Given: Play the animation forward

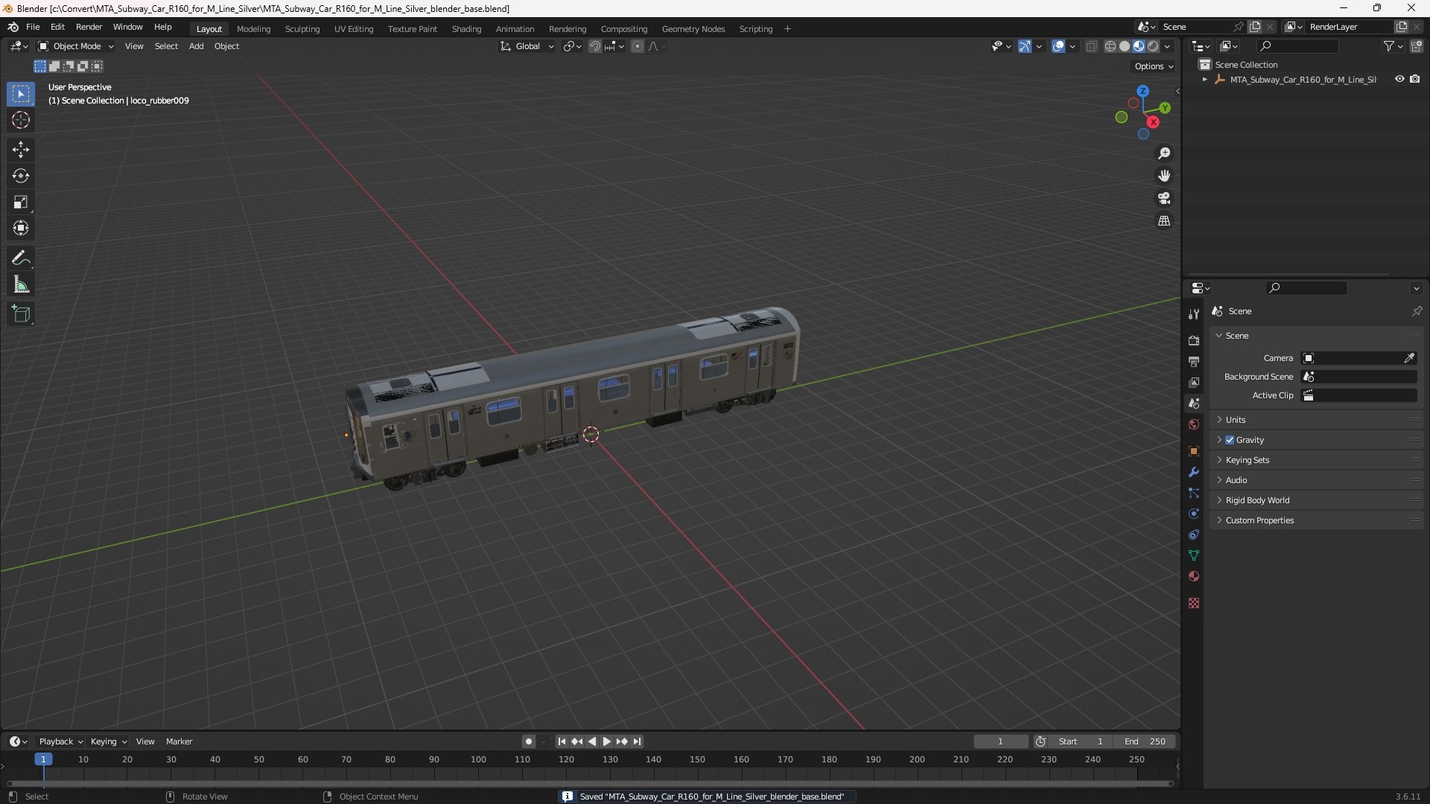Looking at the screenshot, I should pyautogui.click(x=607, y=741).
